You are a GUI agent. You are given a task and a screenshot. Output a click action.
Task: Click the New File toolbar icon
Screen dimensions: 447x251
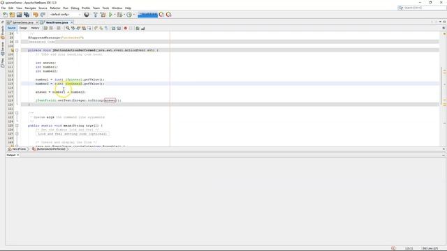tap(5, 15)
